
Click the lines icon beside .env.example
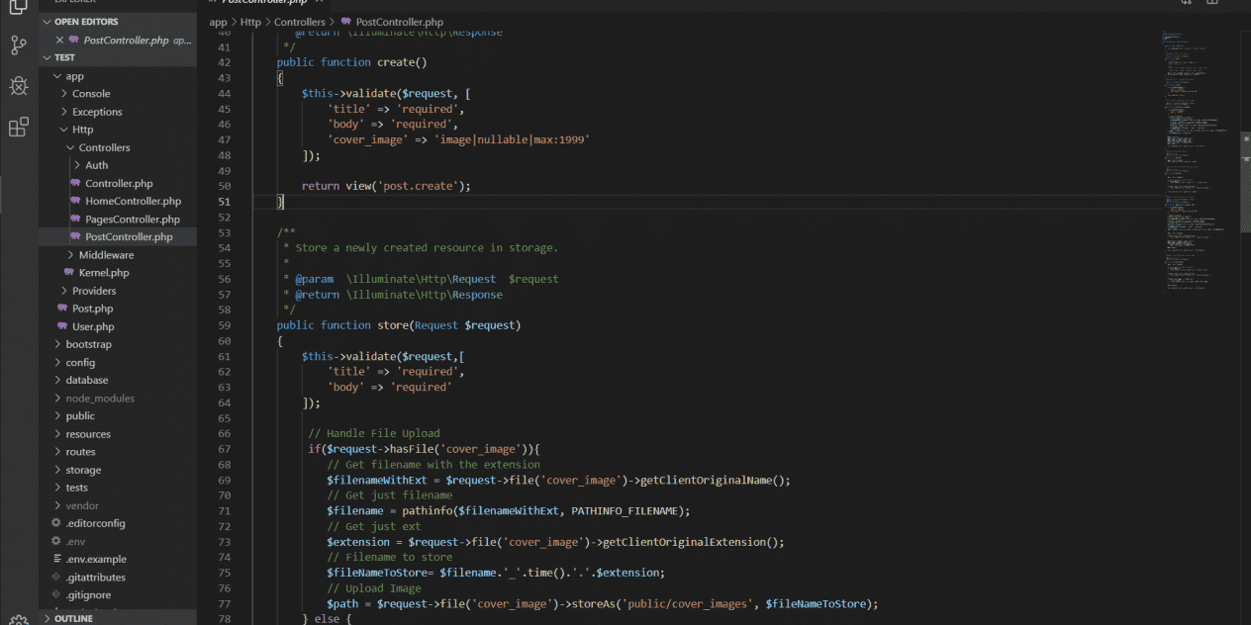point(56,559)
